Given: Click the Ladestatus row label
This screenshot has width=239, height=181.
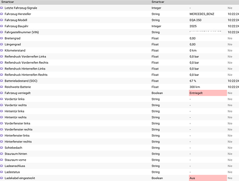Looking at the screenshot, I should click(x=12, y=172).
